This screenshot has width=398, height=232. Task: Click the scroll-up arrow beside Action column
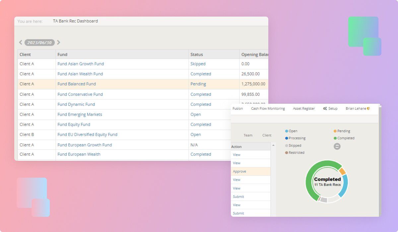(273, 145)
